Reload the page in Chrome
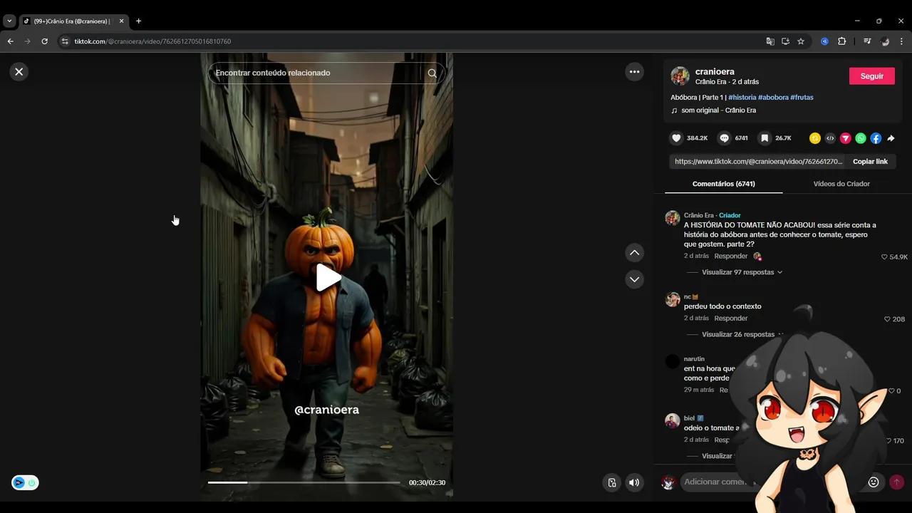 44,41
